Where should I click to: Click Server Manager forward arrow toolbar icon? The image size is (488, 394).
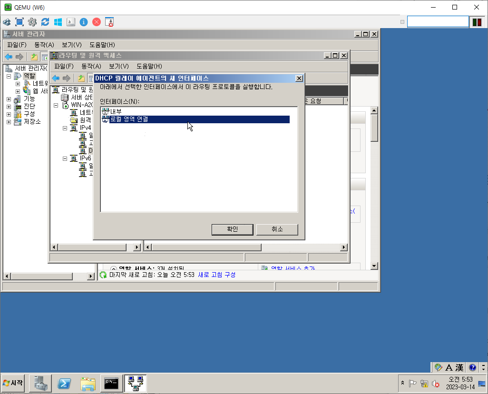point(20,57)
